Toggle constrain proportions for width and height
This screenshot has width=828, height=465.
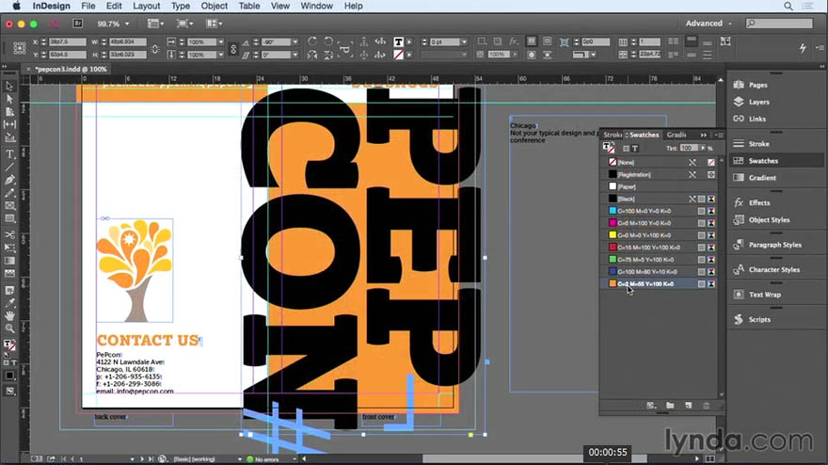(154, 48)
